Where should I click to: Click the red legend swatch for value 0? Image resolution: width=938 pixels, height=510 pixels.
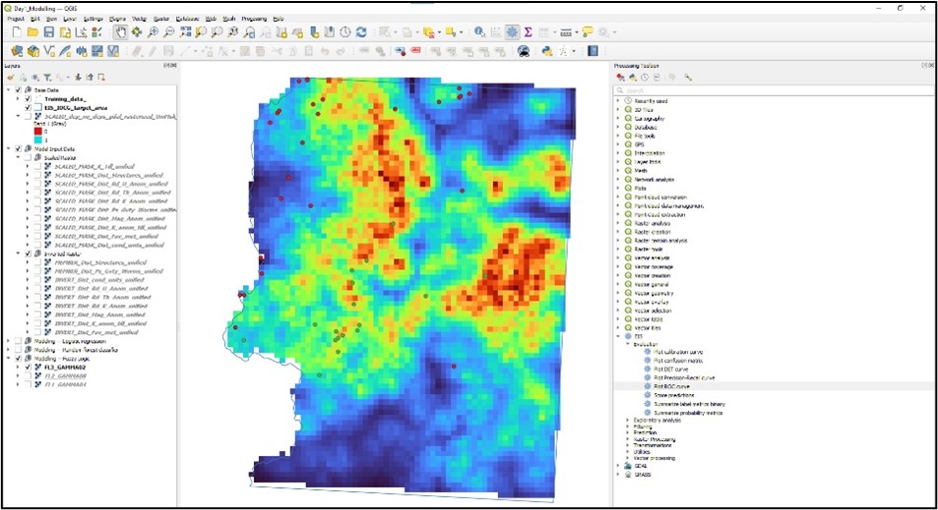(39, 132)
